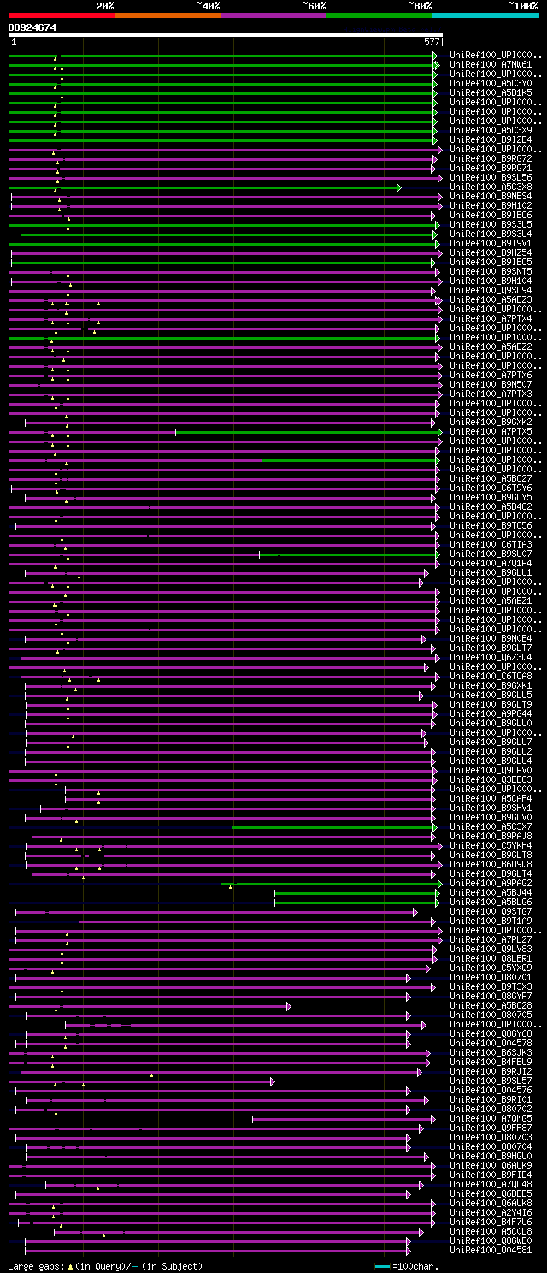Click the red ~20% identity legend segment
547x1273 pixels.
[61, 15]
